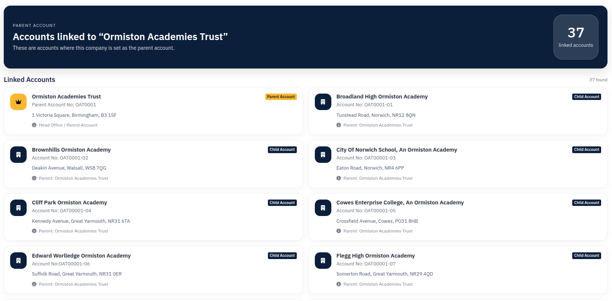Open City Of Norwich School, An Ormiston Academy
The image size is (612, 301).
tap(397, 150)
